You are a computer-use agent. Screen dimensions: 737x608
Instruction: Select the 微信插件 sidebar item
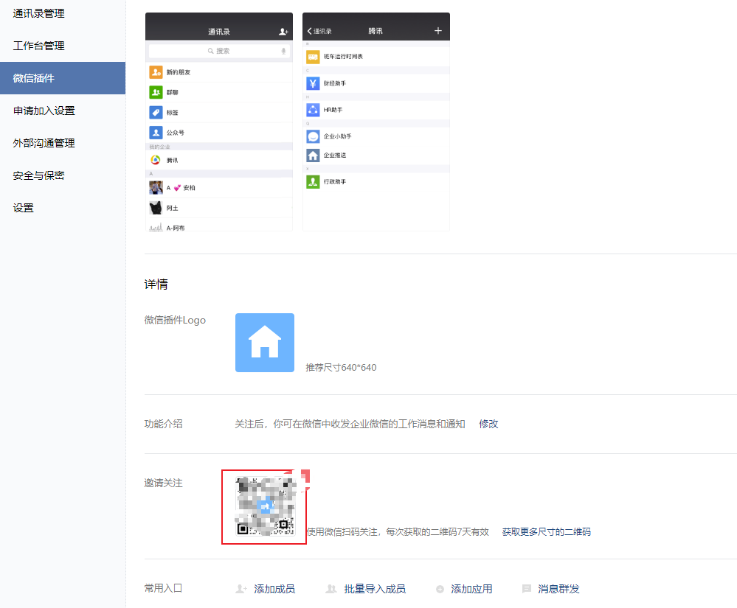pos(63,78)
